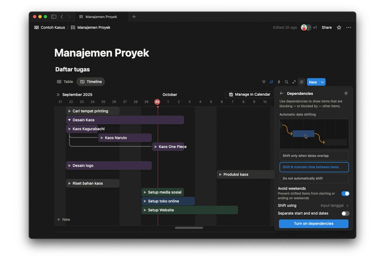Star this page as a favorite
Screen dimensions: 385x257
click(339, 27)
